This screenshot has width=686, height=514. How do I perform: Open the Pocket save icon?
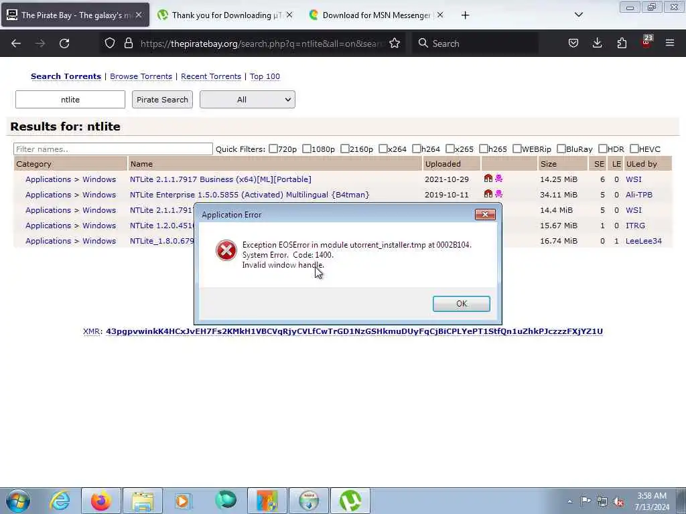[x=573, y=44]
